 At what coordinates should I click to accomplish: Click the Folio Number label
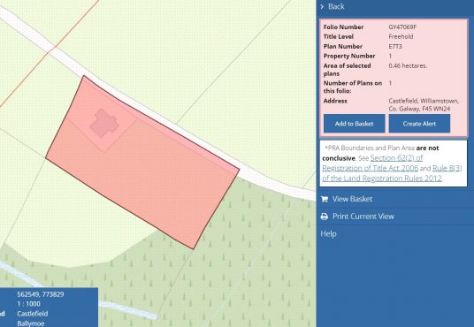pyautogui.click(x=343, y=27)
